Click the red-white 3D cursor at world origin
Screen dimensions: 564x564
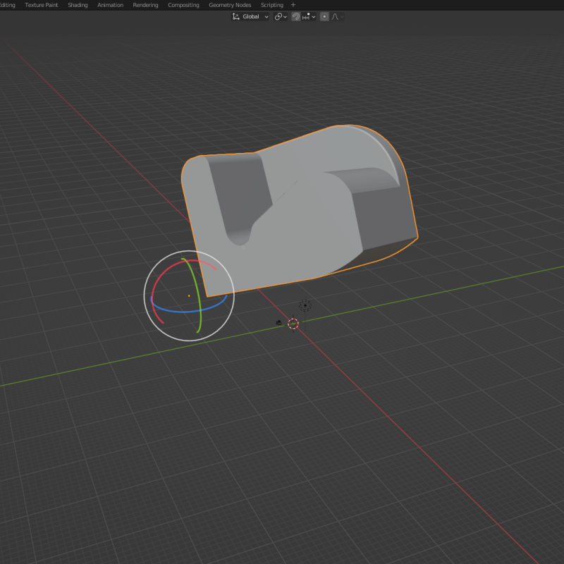[x=293, y=324]
